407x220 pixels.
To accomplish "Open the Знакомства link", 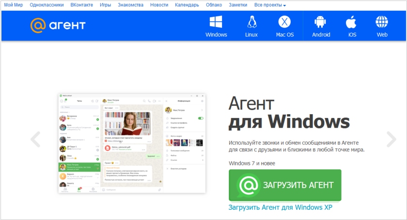I will point(130,5).
